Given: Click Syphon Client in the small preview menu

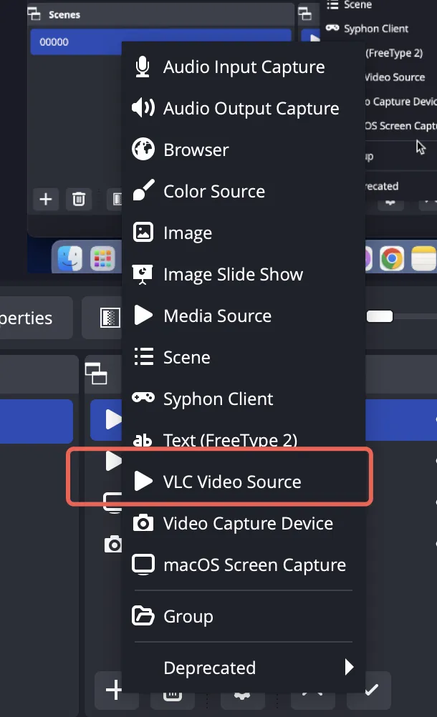Looking at the screenshot, I should pos(376,29).
